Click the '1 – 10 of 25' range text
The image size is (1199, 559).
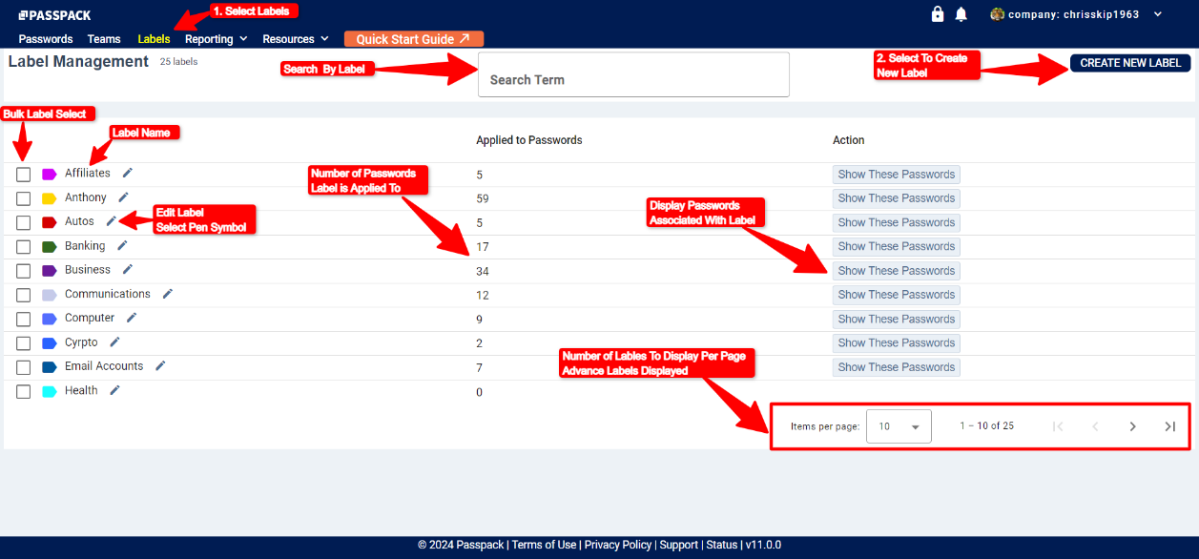point(986,426)
